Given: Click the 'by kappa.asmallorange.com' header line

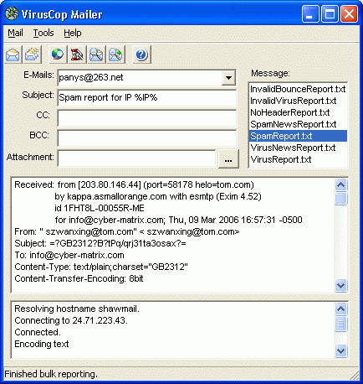Looking at the screenshot, I should click(x=158, y=196).
